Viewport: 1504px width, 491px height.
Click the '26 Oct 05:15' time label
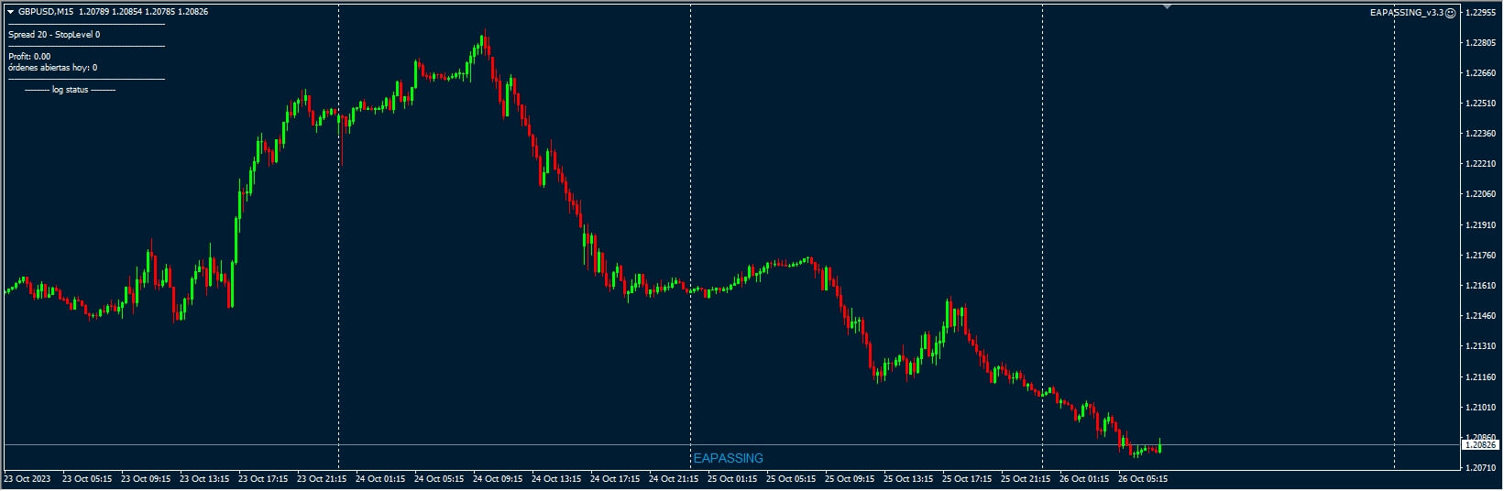click(x=1143, y=478)
